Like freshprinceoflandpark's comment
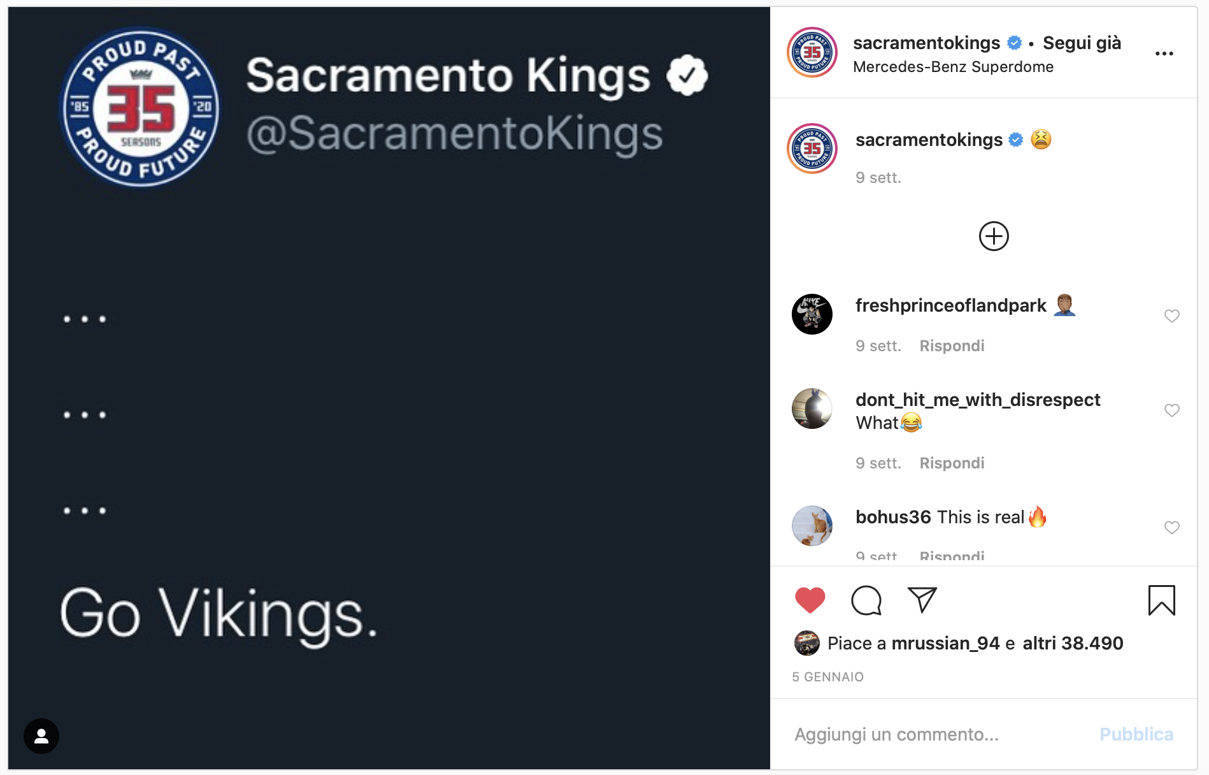Image resolution: width=1209 pixels, height=775 pixels. pos(1171,316)
